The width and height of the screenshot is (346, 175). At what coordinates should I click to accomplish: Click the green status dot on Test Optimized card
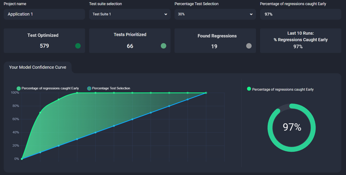(x=78, y=46)
